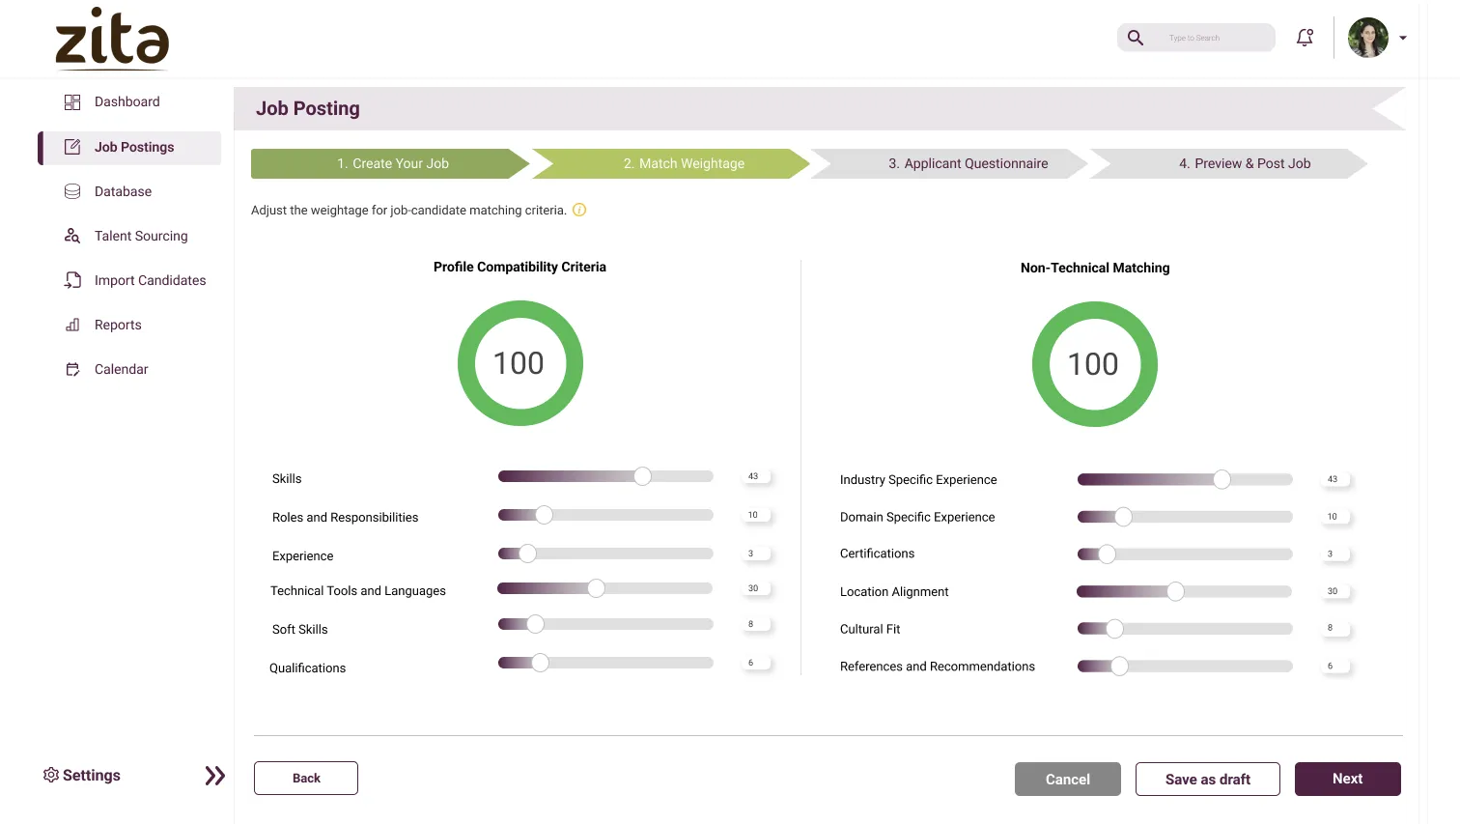This screenshot has height=824, width=1460.
Task: Click the Import Candidates file icon
Action: pos(72,280)
